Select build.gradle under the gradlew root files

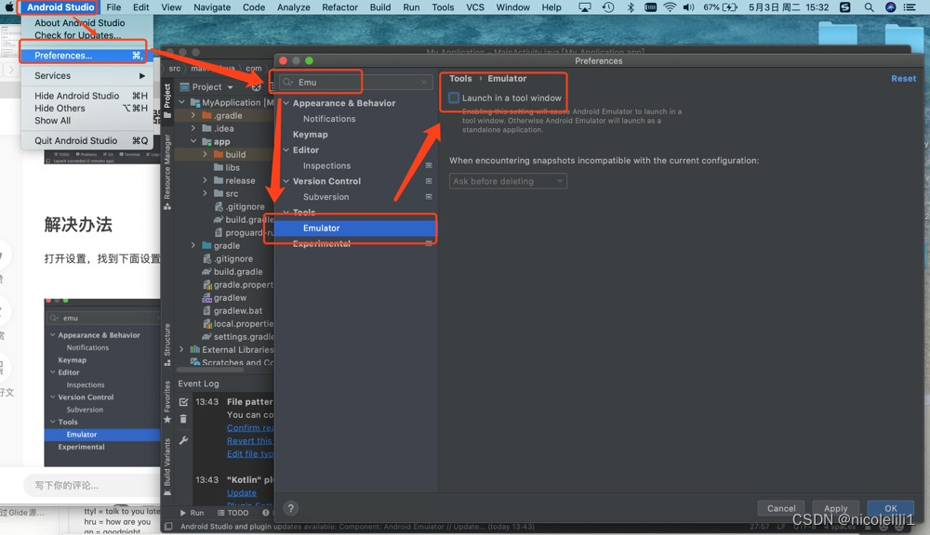pyautogui.click(x=238, y=272)
